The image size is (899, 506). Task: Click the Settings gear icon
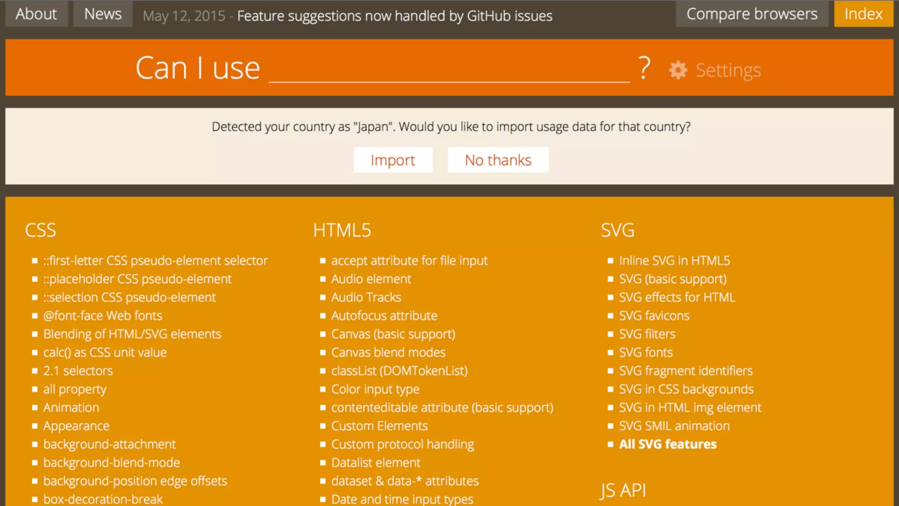point(678,70)
